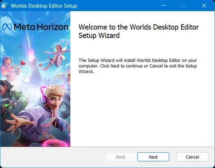
Task: Close the setup window with the X
Action: point(204,6)
